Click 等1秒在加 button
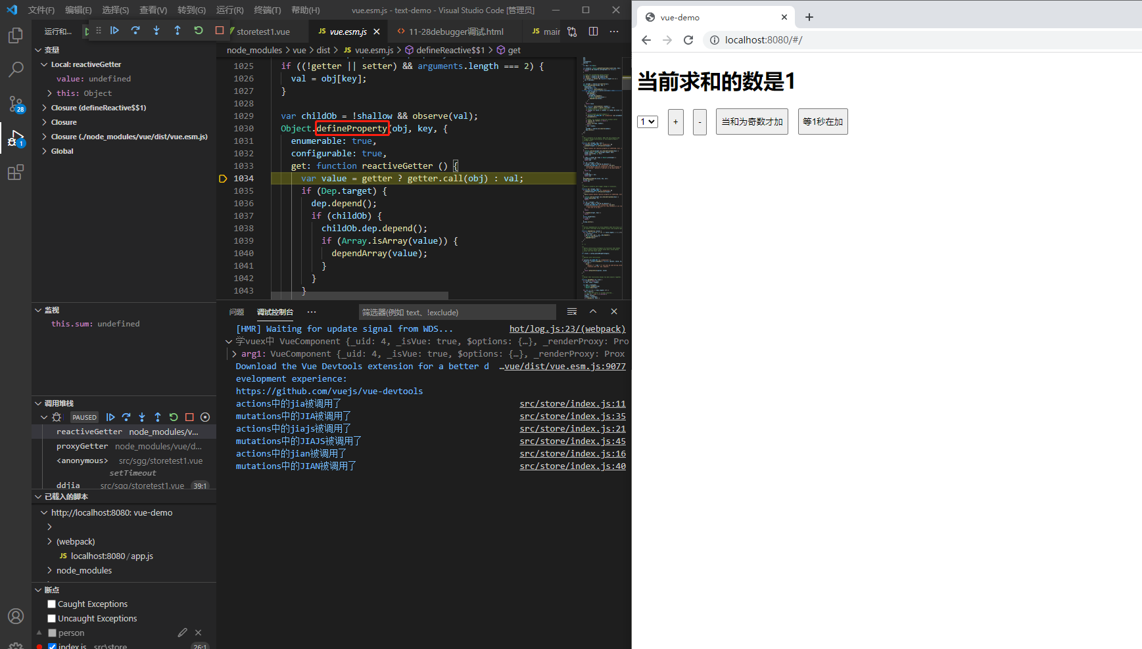 pos(823,122)
